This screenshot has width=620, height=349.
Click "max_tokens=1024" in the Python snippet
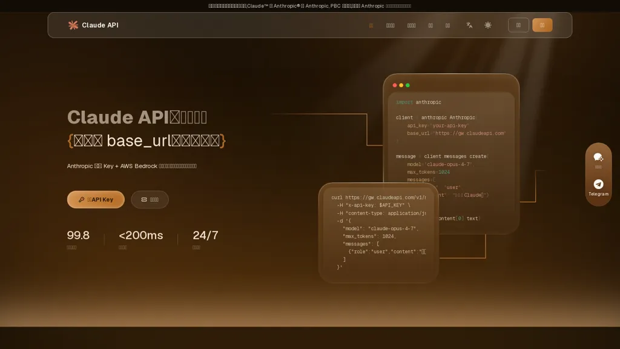pyautogui.click(x=428, y=172)
